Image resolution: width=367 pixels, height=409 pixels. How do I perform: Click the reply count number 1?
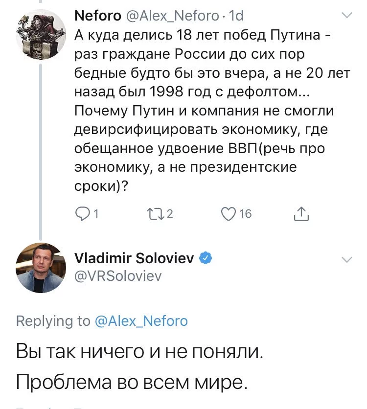pyautogui.click(x=95, y=214)
